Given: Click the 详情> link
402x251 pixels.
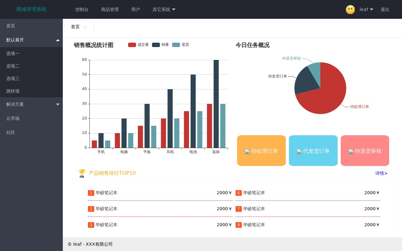Looking at the screenshot, I should tap(381, 173).
